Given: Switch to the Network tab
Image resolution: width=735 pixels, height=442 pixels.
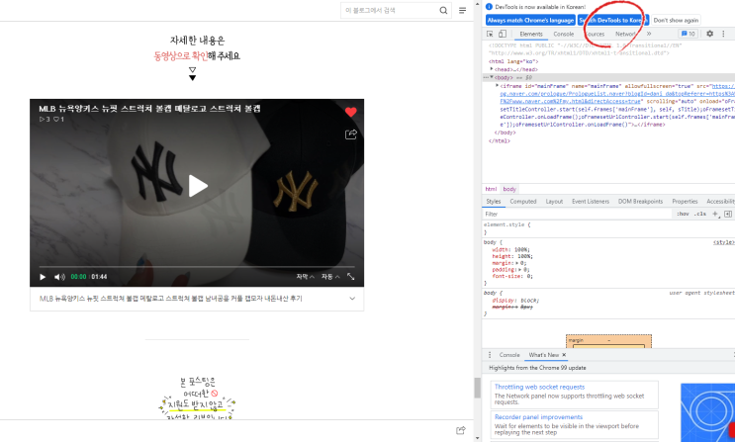Looking at the screenshot, I should pyautogui.click(x=626, y=34).
